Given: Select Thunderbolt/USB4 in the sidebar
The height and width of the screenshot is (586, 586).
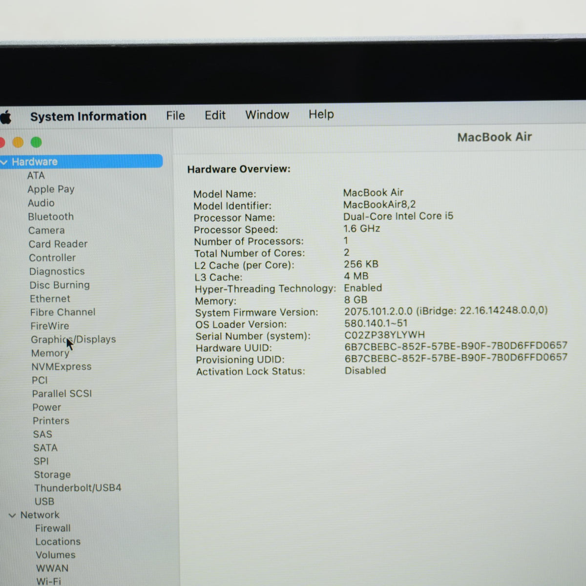Looking at the screenshot, I should 78,488.
